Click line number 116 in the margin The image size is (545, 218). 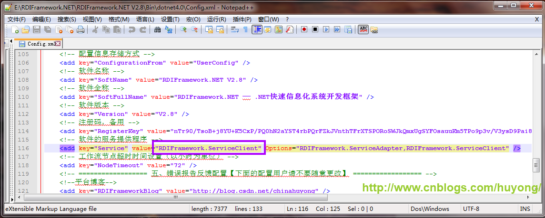23,148
